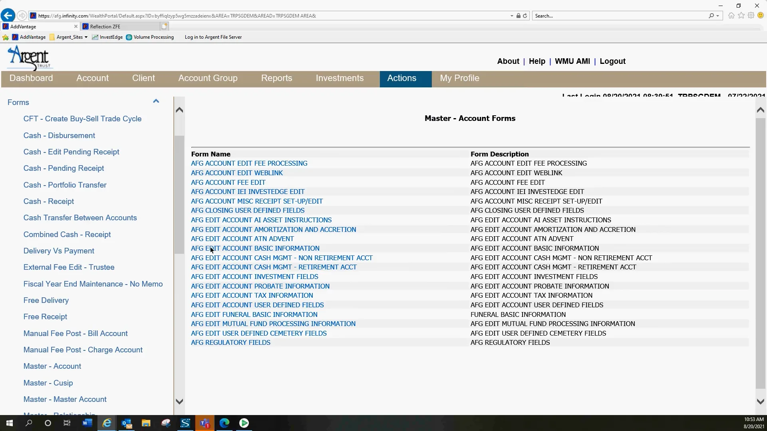Click the smiley feedback icon

761,16
